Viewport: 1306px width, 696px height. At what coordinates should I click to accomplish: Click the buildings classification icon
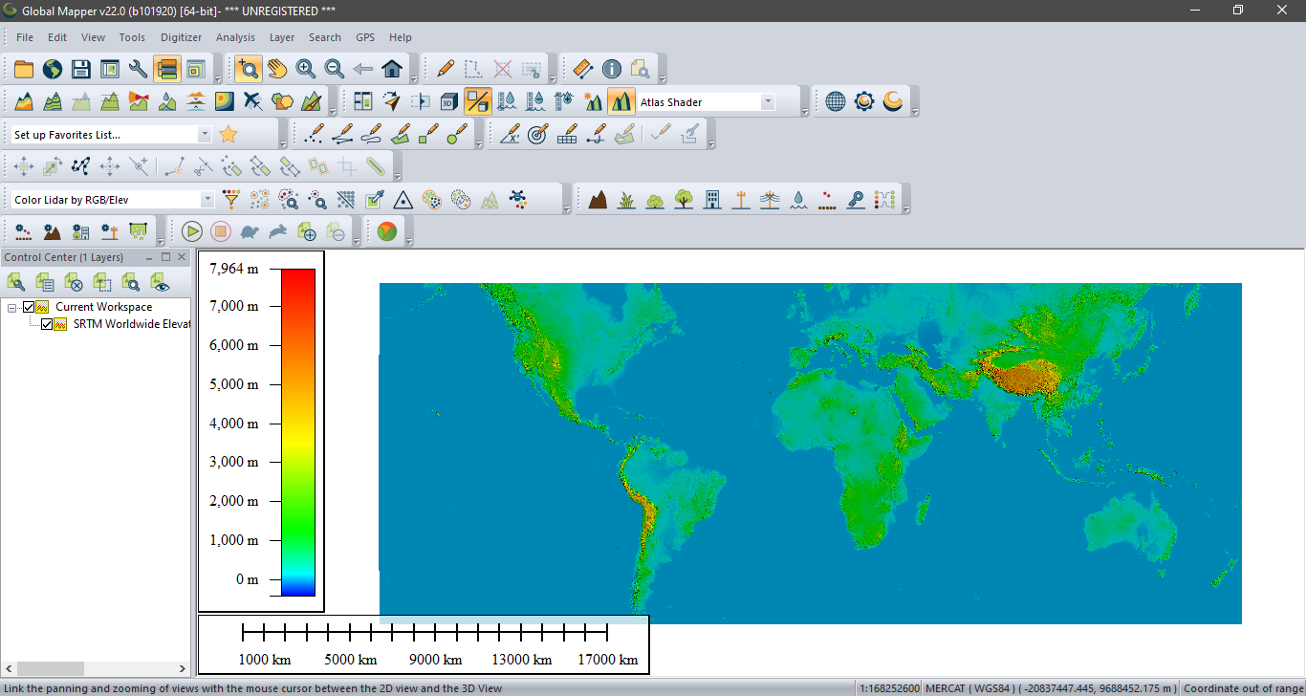(712, 199)
